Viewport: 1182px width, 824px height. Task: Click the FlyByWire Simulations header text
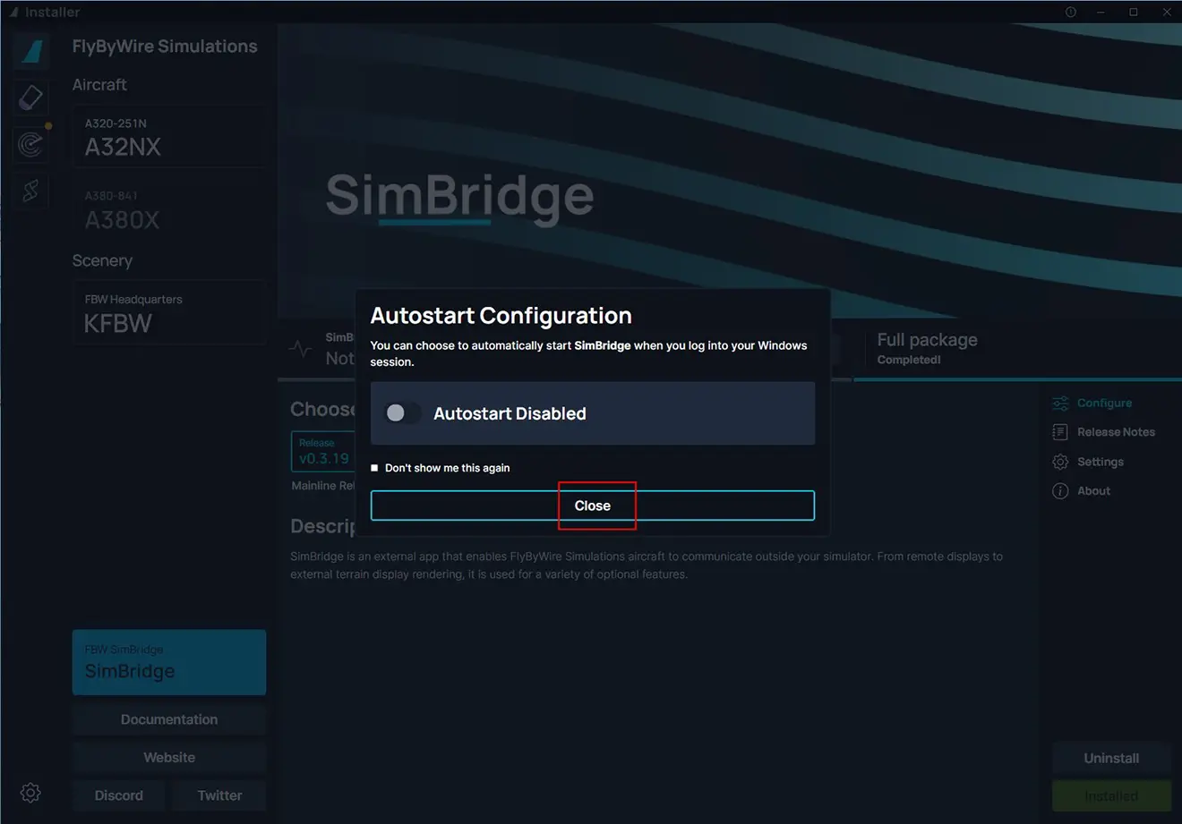click(165, 47)
